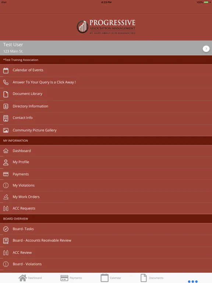The image size is (212, 283).
Task: Switch to the Payments bottom tab
Action: [x=71, y=278]
